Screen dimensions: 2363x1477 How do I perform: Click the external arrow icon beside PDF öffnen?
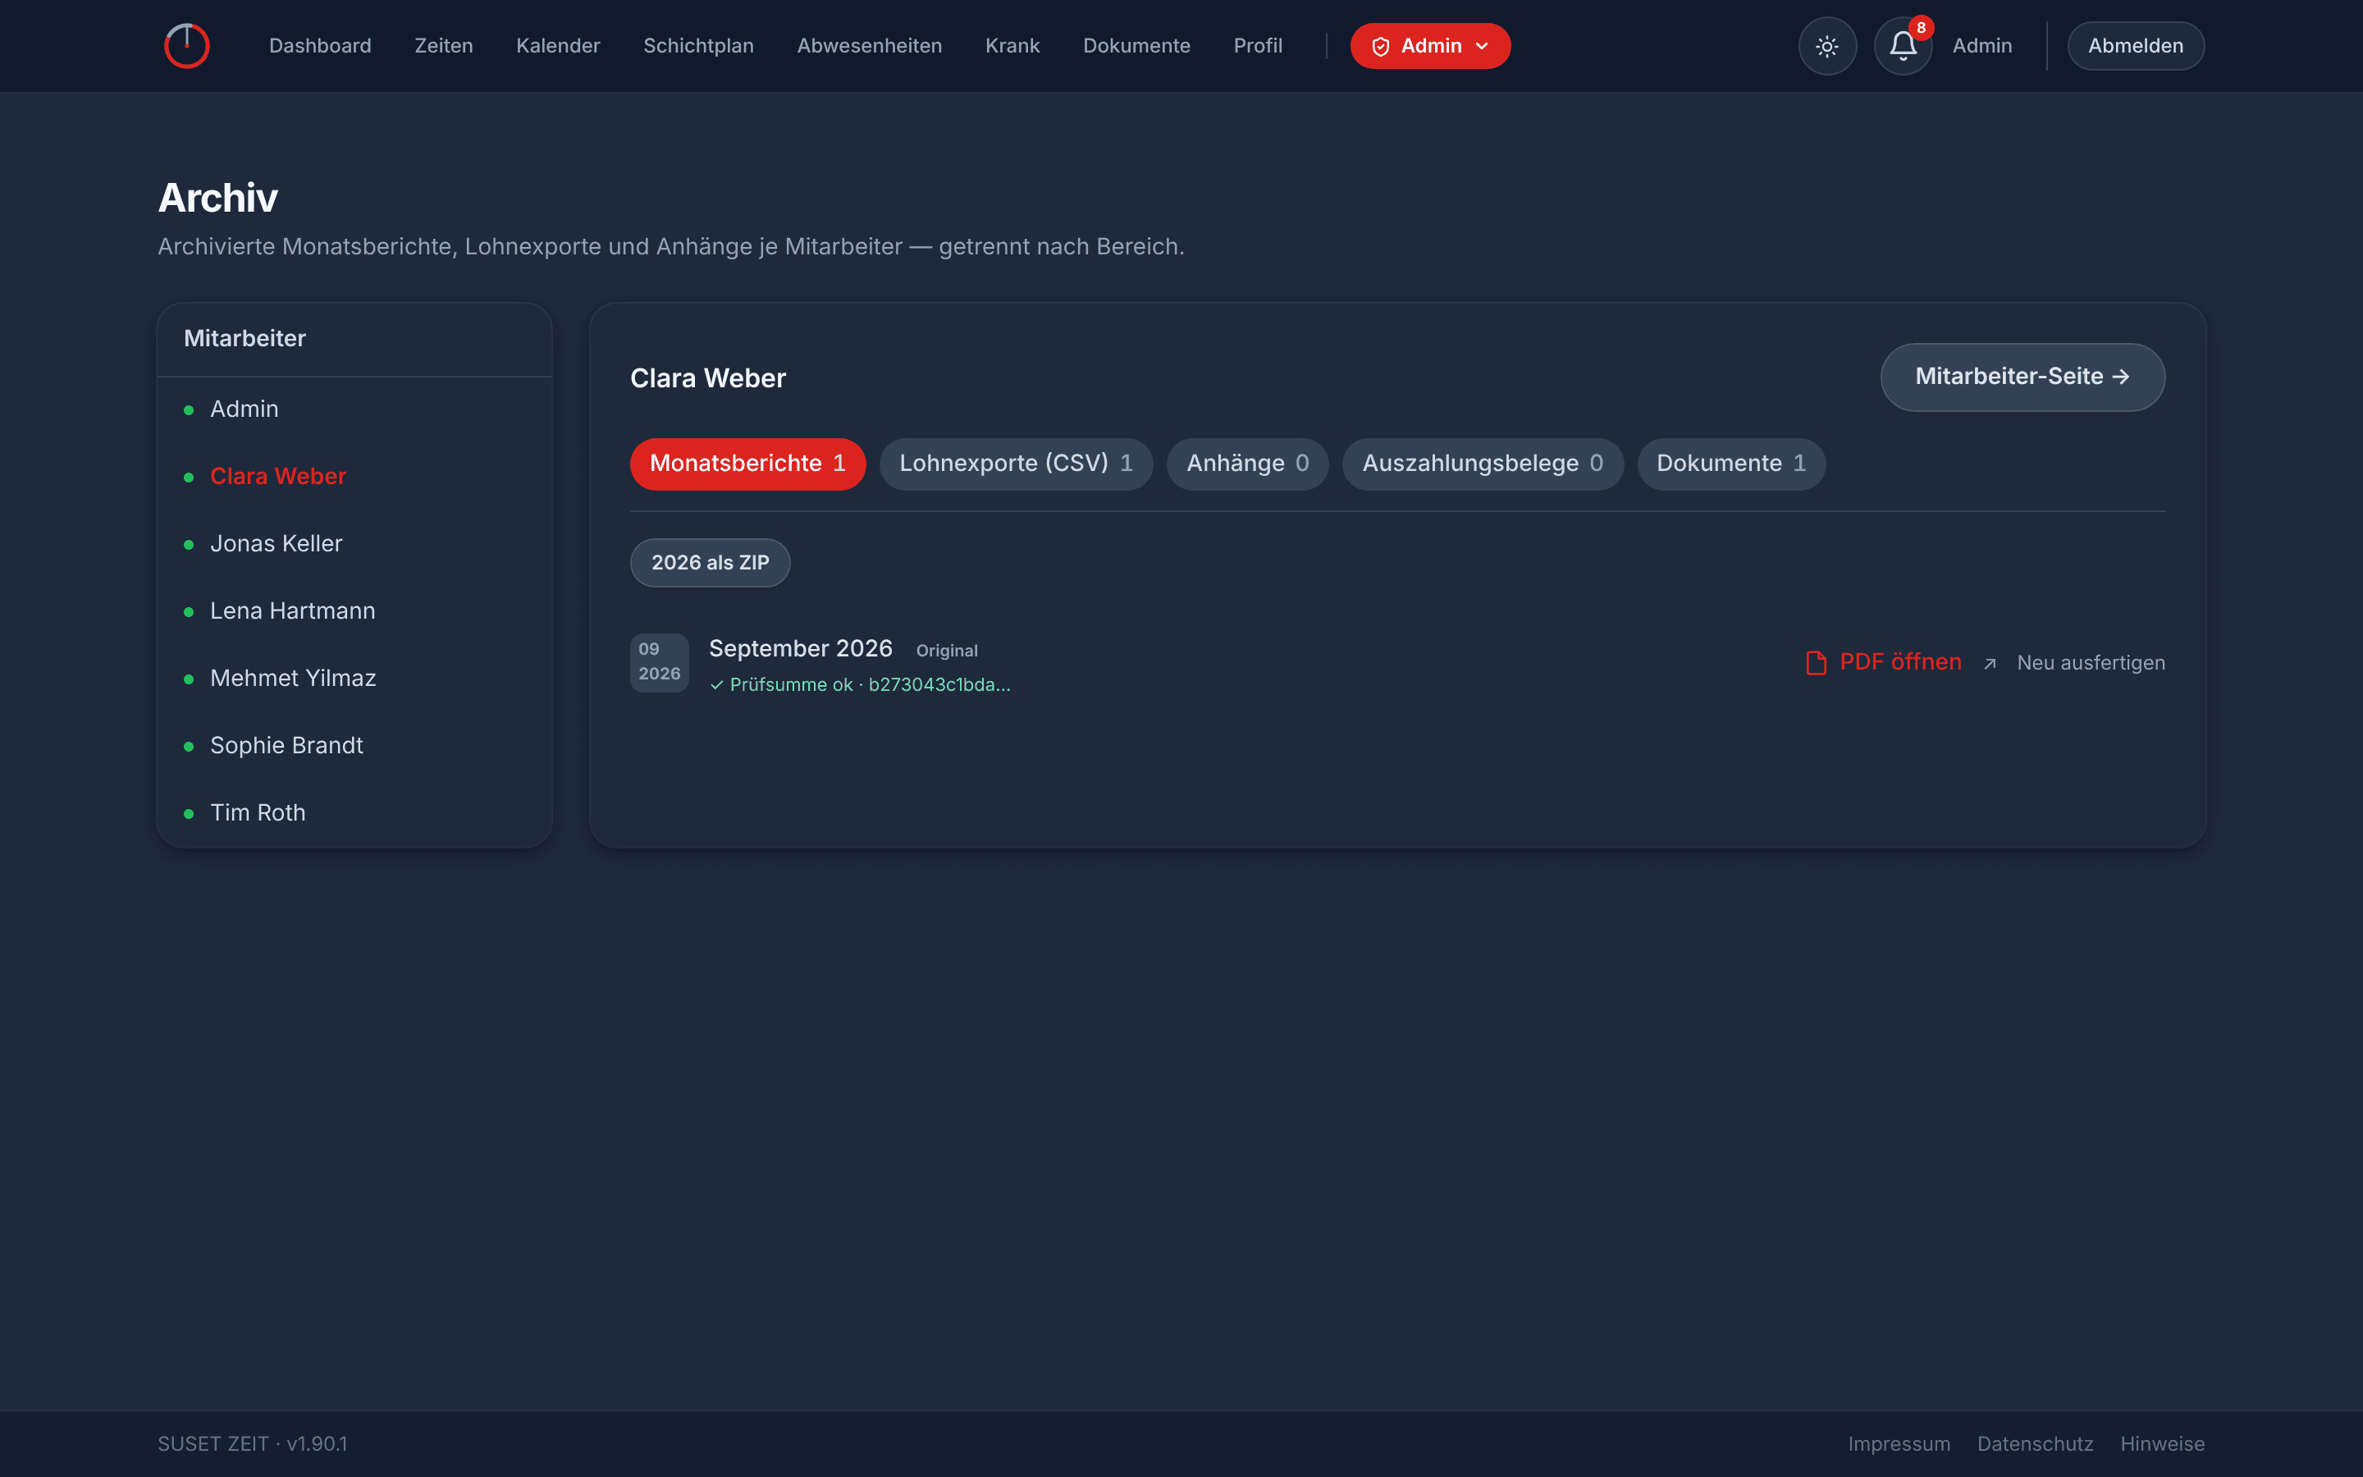[x=1990, y=665]
